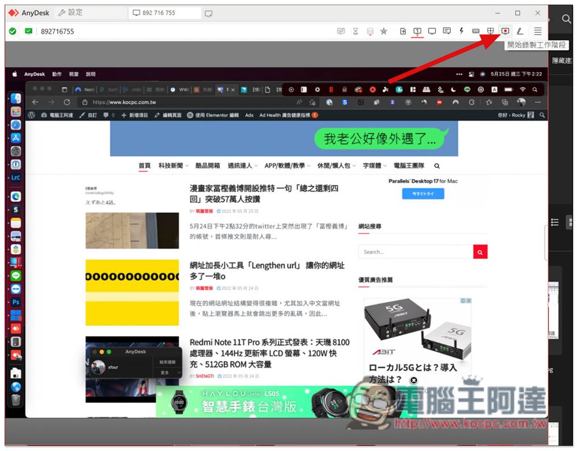The height and width of the screenshot is (451, 577).
Task: Click the file transfer icon
Action: [x=403, y=31]
